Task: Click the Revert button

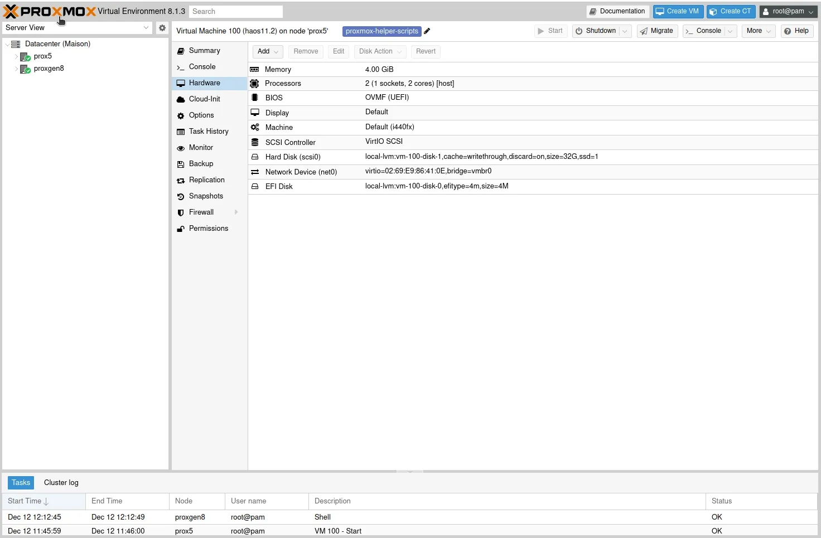Action: point(426,51)
